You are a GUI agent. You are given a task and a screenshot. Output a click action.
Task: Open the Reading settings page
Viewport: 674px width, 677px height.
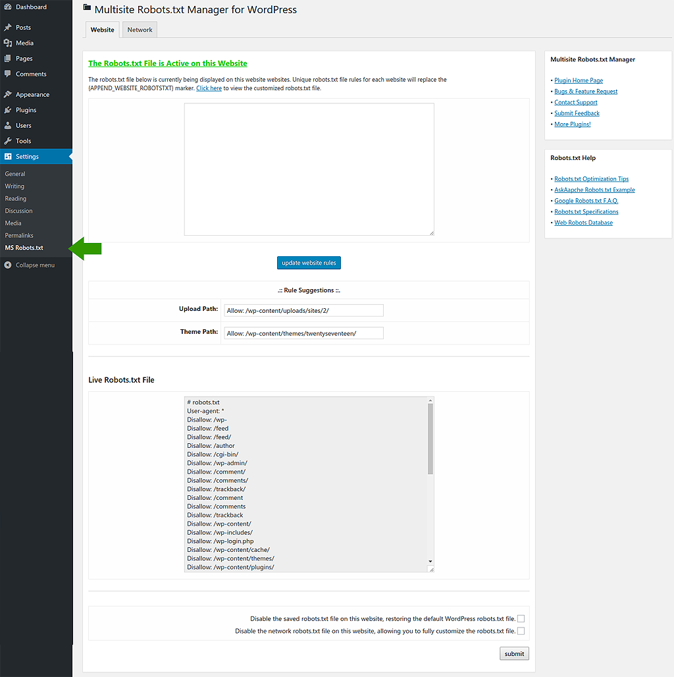click(x=16, y=199)
